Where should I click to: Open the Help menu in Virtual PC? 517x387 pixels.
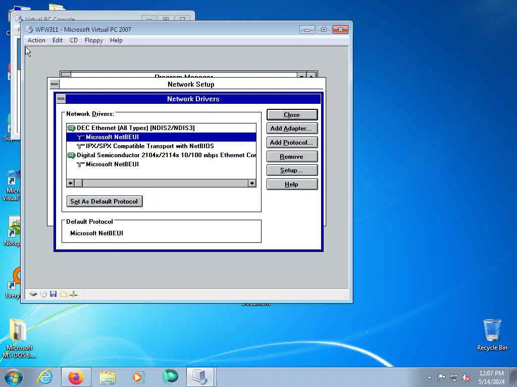116,40
